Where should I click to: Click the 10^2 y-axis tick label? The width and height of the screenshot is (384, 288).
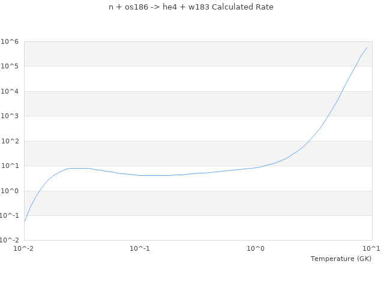[10, 141]
